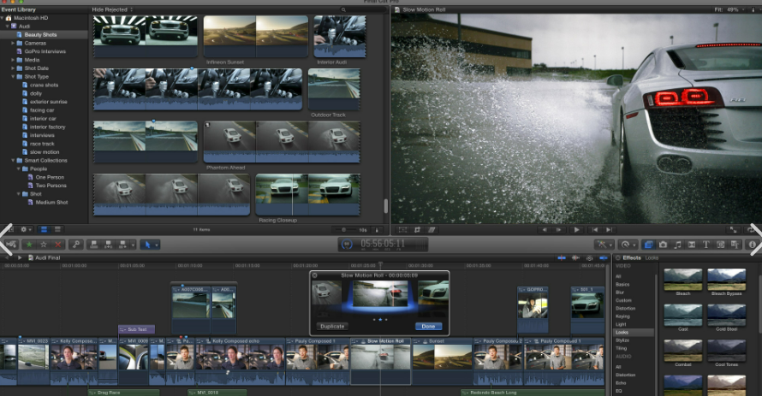Viewport: 762px width, 396px height.
Task: Append clip to storyline icon
Action: pos(122,245)
